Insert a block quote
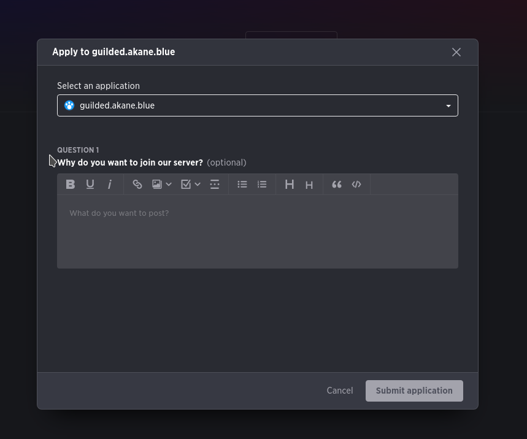The height and width of the screenshot is (439, 527). (337, 185)
